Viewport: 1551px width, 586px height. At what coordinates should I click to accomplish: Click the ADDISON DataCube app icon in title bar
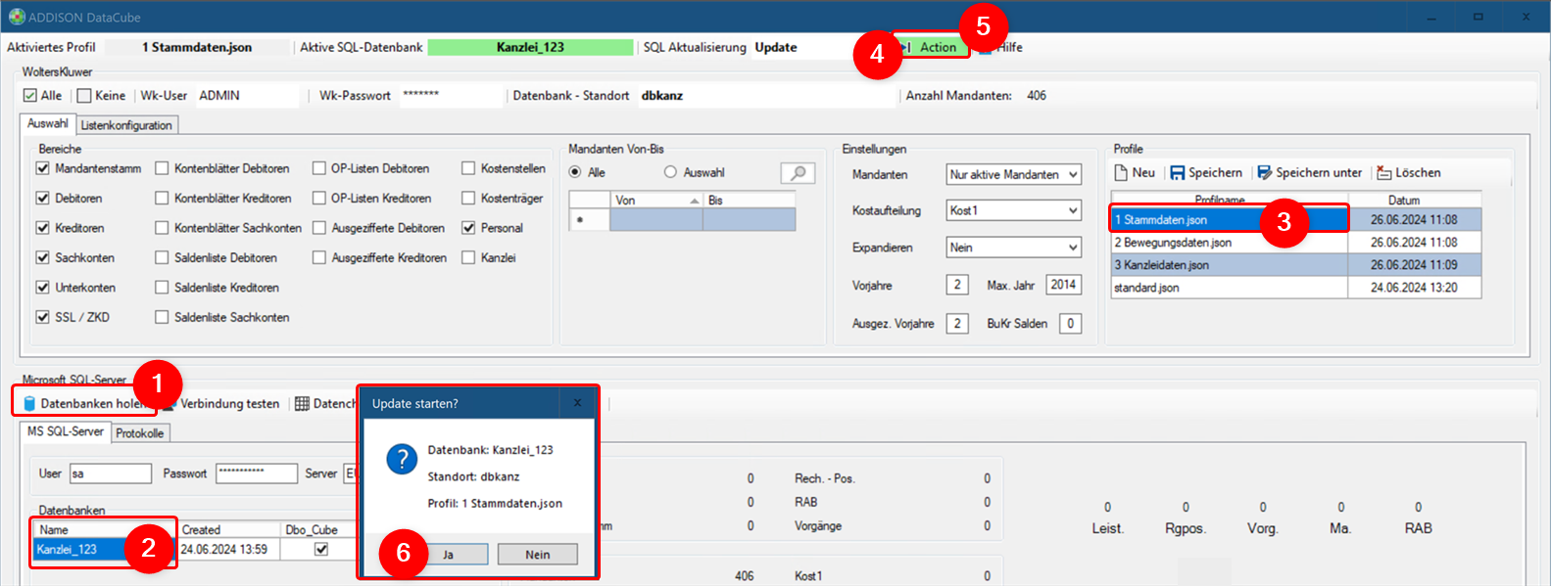pyautogui.click(x=17, y=17)
